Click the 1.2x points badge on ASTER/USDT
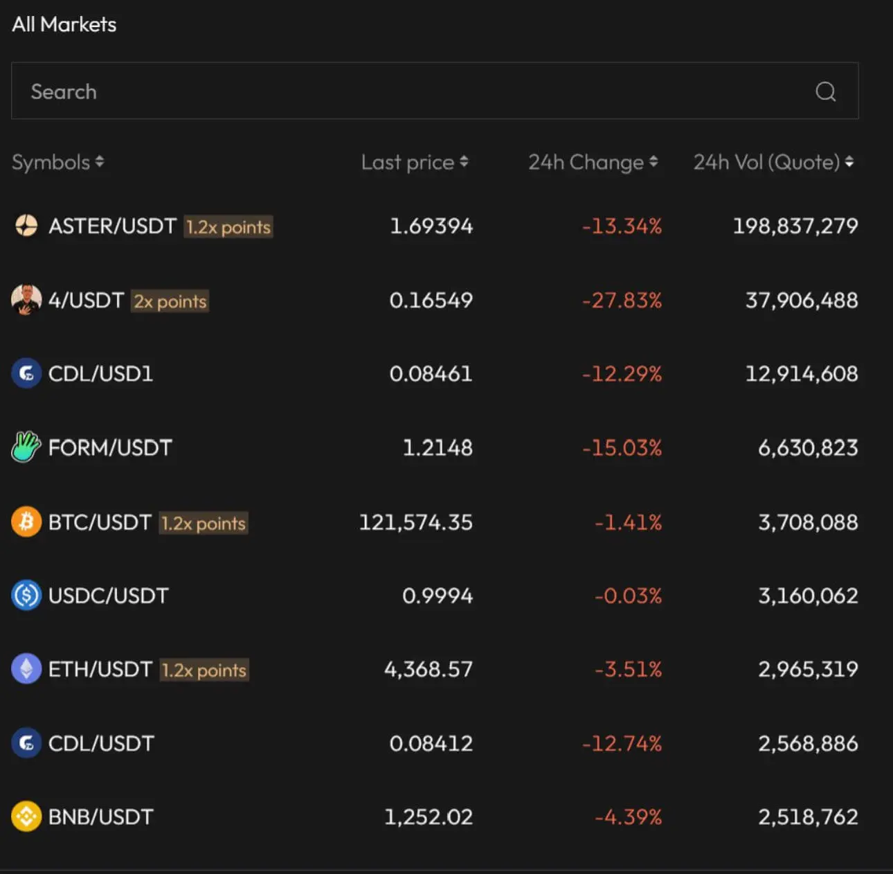Screen dimensions: 893x874 coord(228,227)
